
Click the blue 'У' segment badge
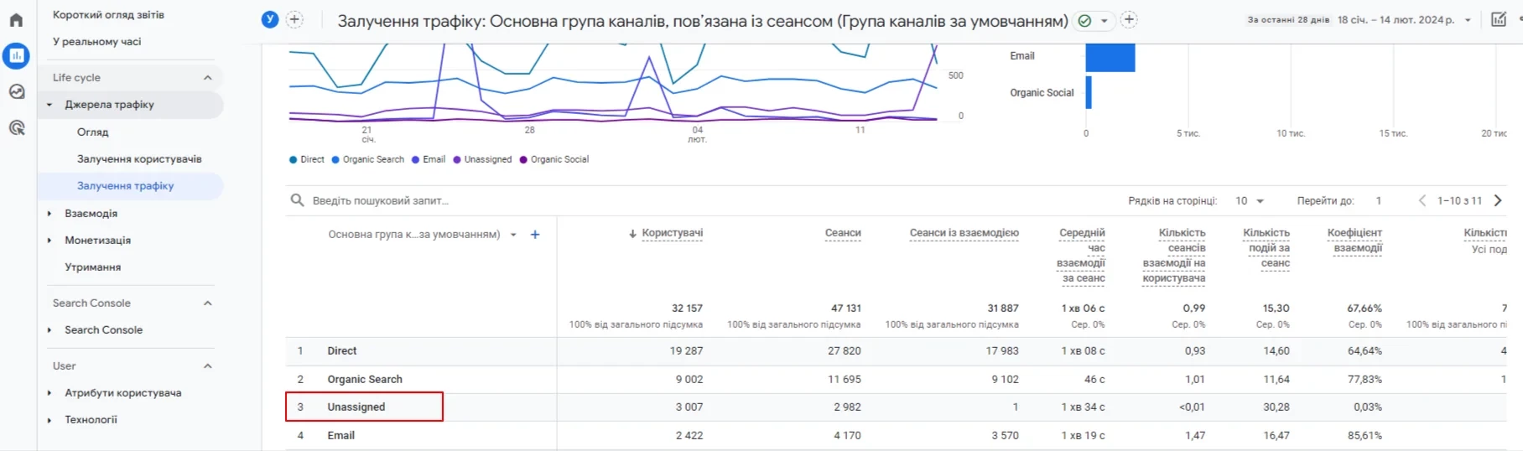(x=270, y=20)
